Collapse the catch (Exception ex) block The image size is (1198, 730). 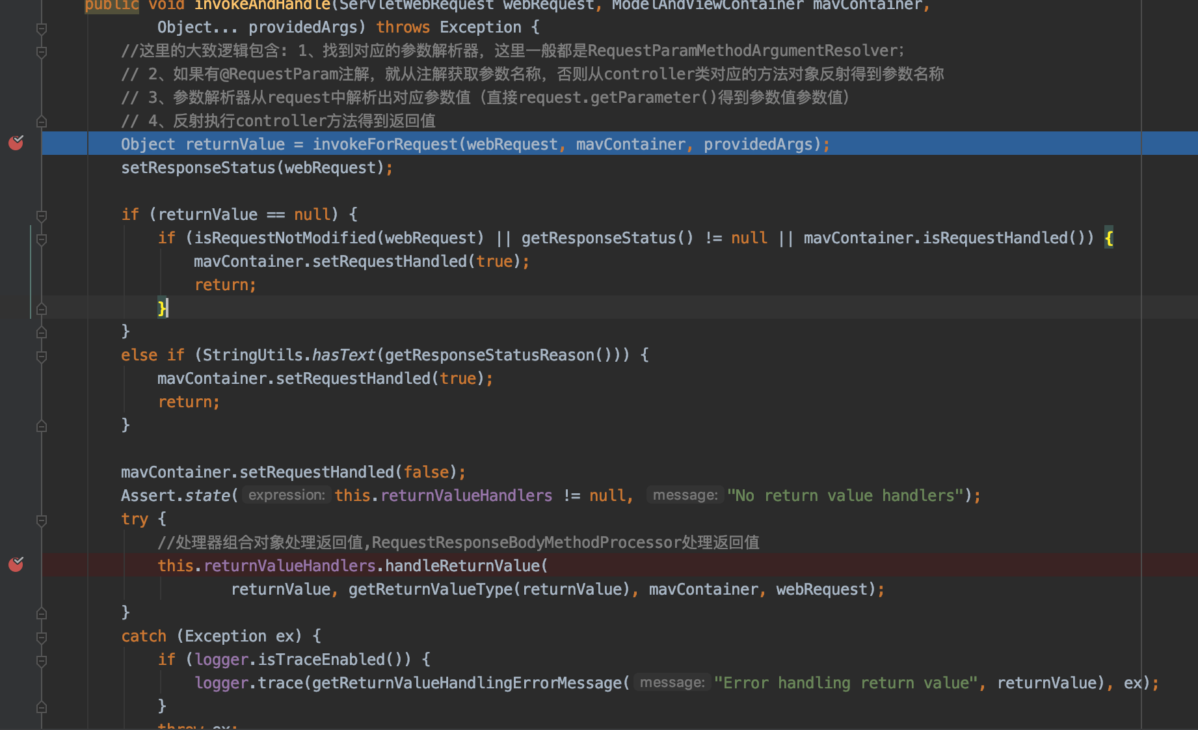pos(42,638)
